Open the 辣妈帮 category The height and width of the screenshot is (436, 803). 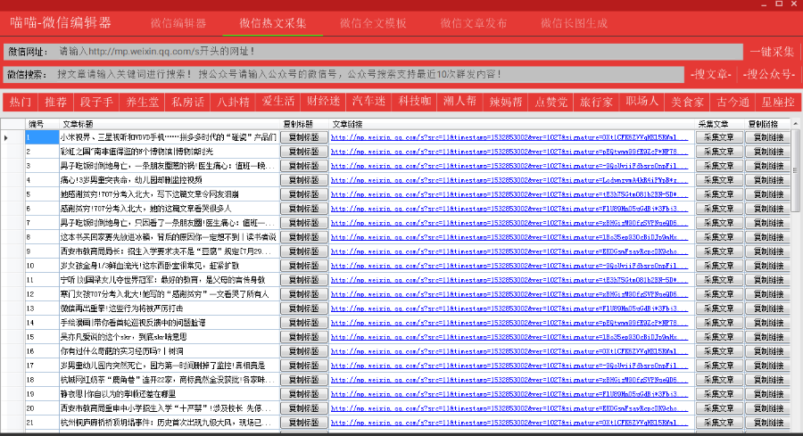506,102
